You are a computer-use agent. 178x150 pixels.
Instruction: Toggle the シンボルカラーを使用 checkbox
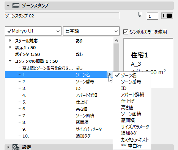click(x=126, y=32)
